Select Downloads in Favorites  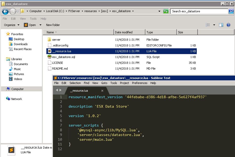click(x=21, y=44)
